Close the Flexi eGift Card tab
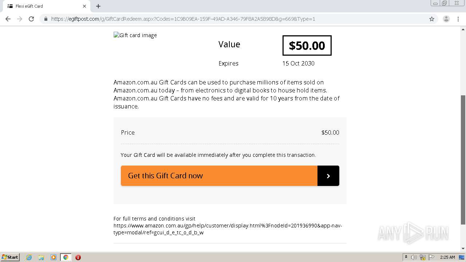 point(84,6)
